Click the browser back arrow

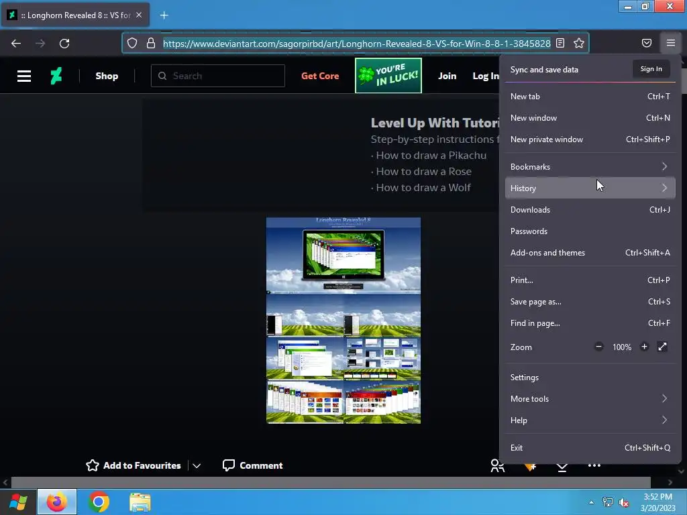tap(16, 44)
